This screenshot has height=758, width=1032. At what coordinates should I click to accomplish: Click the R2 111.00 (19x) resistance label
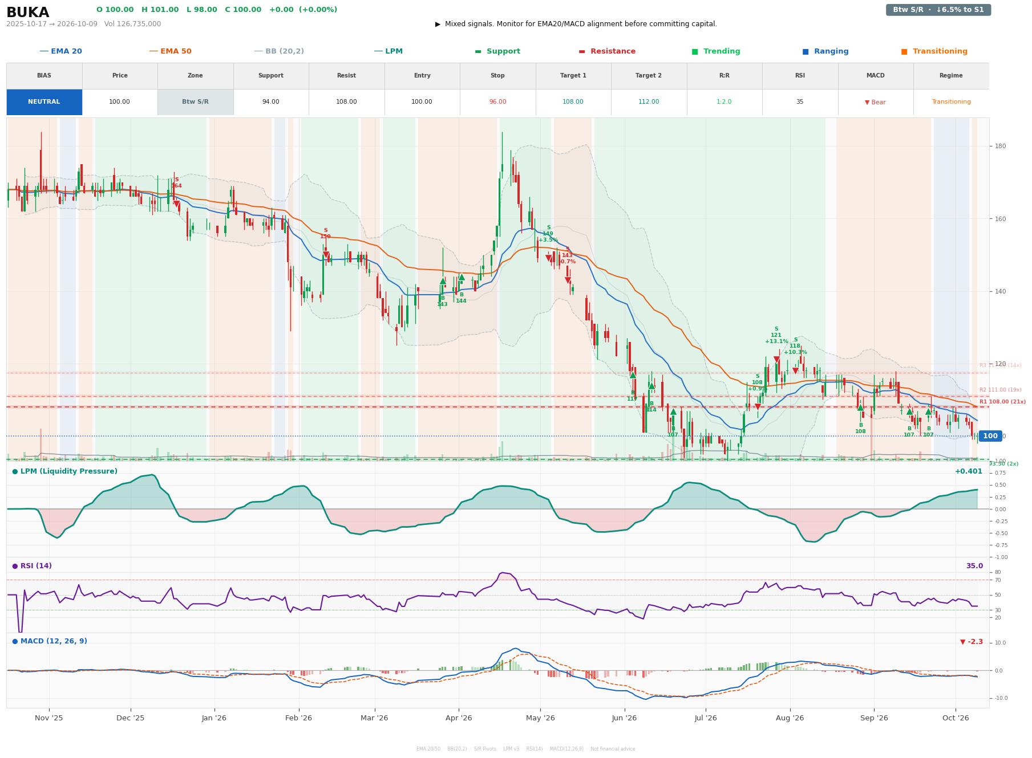[x=1001, y=390]
